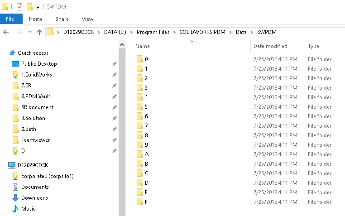The image size is (345, 216).
Task: Select folder 3 icon in file list
Action: click(x=139, y=87)
